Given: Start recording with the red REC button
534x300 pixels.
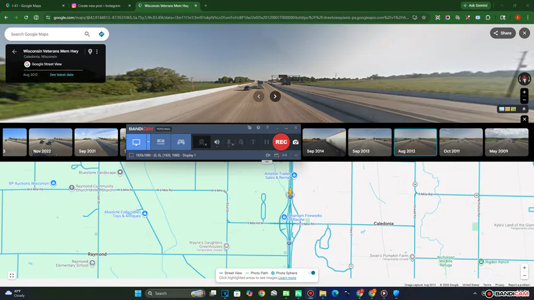Looking at the screenshot, I should pos(281,142).
